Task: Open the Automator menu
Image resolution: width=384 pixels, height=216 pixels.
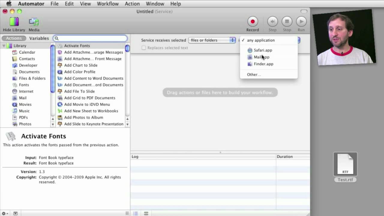Action: point(31,4)
